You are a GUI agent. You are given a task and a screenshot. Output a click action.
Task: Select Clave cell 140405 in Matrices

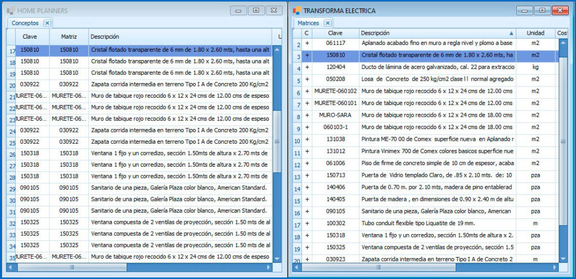pos(335,199)
